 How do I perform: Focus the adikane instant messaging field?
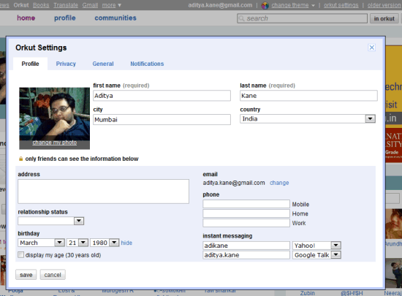click(x=246, y=246)
